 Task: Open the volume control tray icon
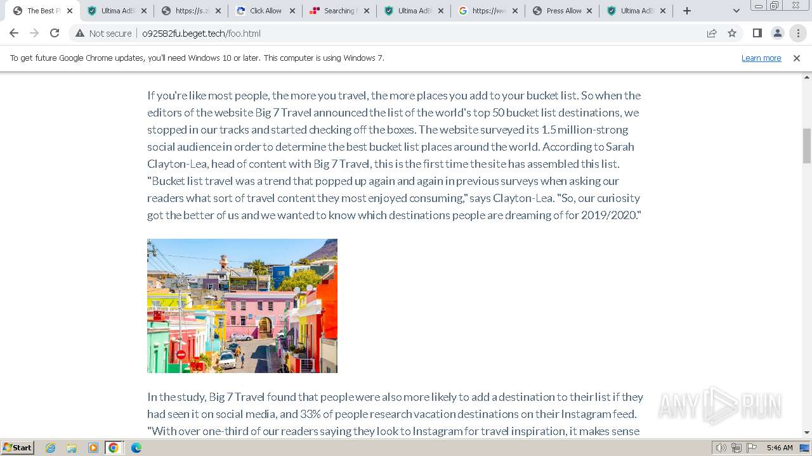(721, 448)
